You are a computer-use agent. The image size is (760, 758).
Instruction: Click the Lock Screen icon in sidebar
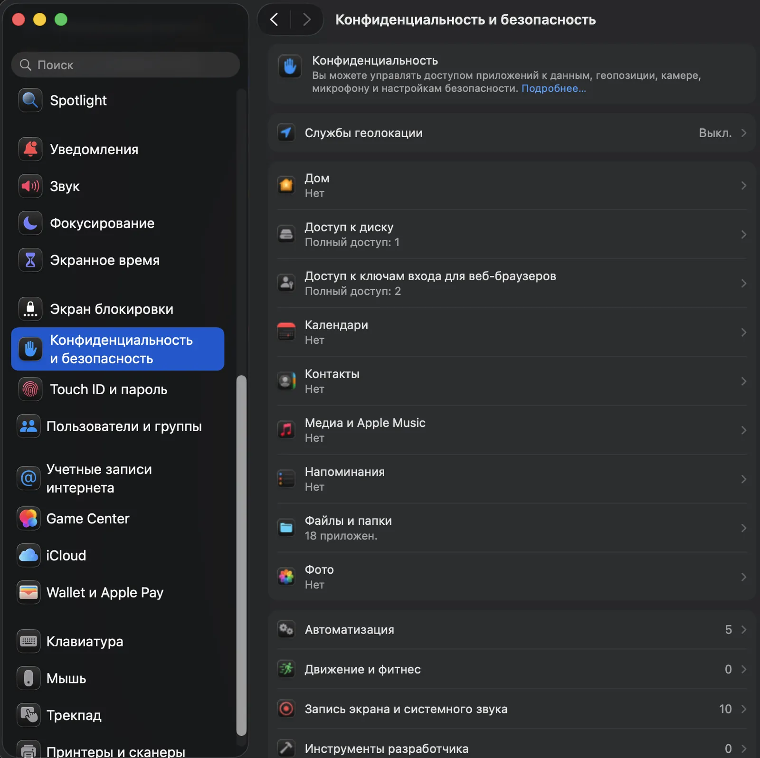pyautogui.click(x=30, y=309)
